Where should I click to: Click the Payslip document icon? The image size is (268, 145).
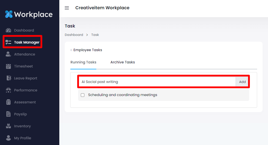8,114
